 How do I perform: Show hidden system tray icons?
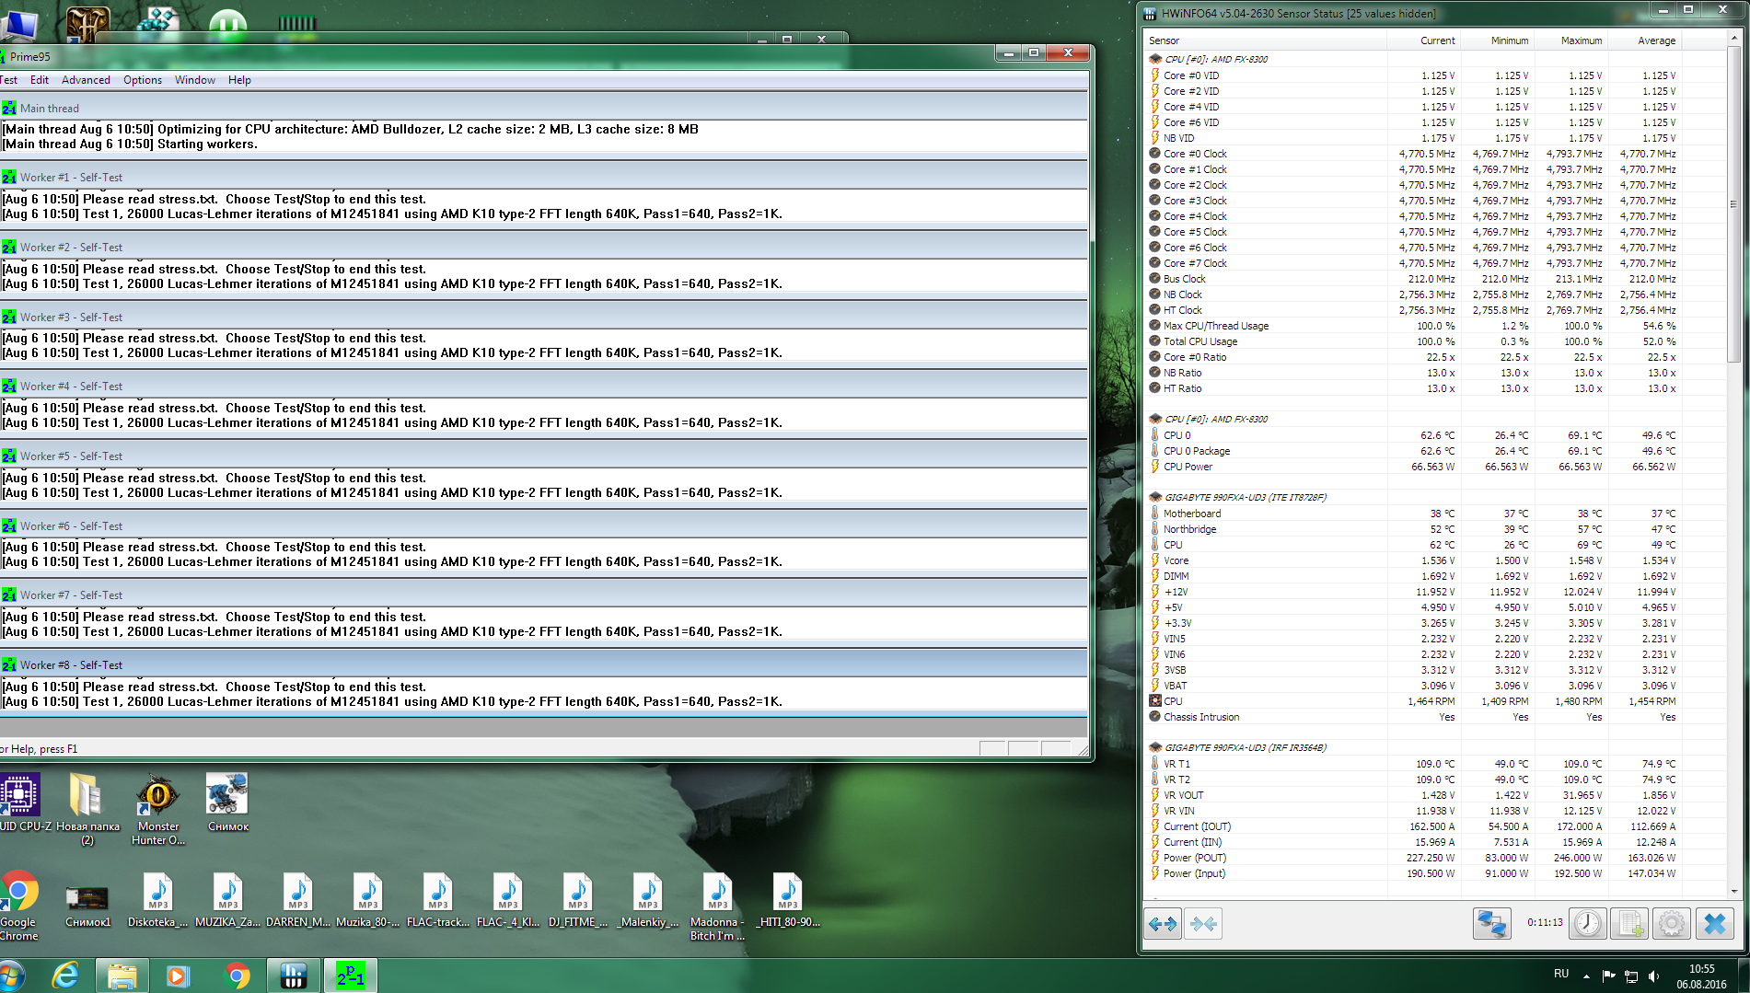pyautogui.click(x=1586, y=976)
